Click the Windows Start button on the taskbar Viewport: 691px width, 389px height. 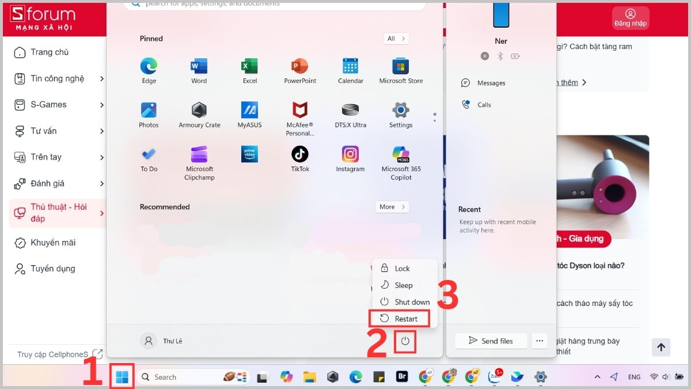pyautogui.click(x=122, y=377)
